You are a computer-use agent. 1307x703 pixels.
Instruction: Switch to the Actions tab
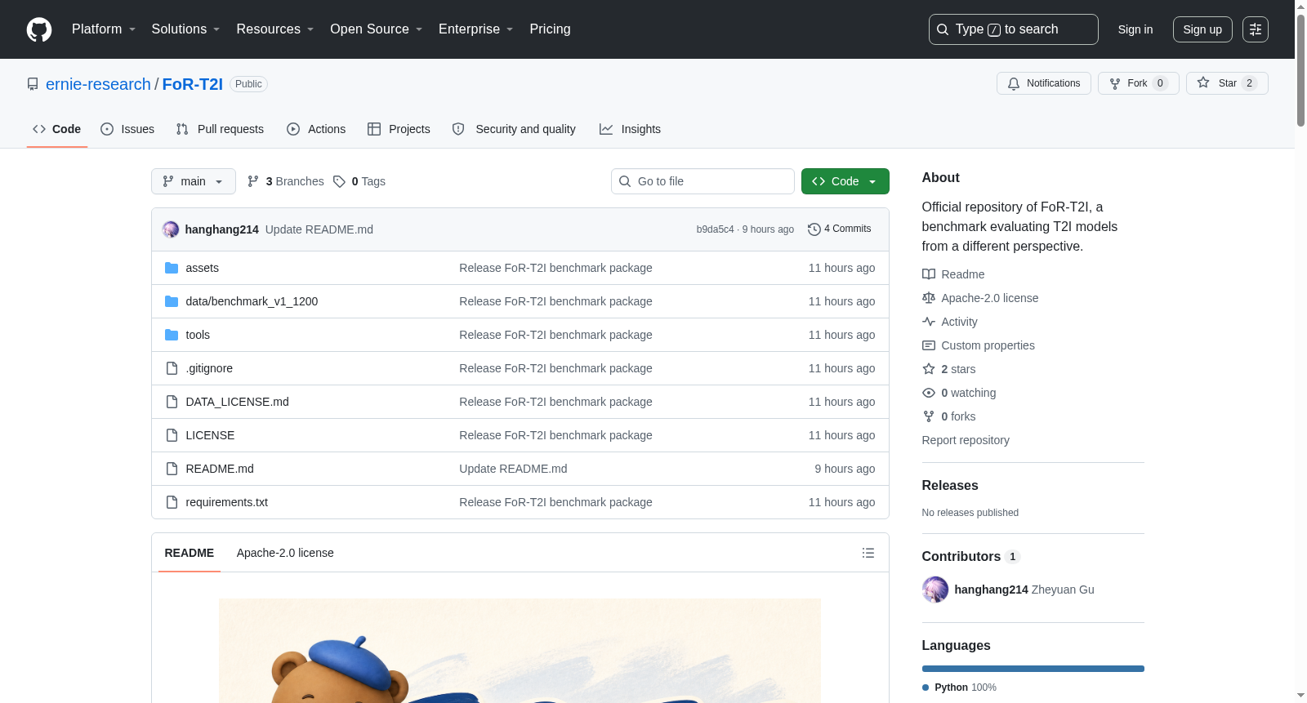pyautogui.click(x=316, y=129)
